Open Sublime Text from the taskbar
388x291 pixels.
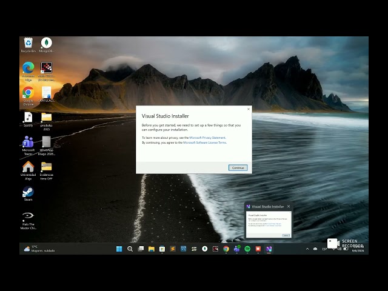(x=173, y=249)
